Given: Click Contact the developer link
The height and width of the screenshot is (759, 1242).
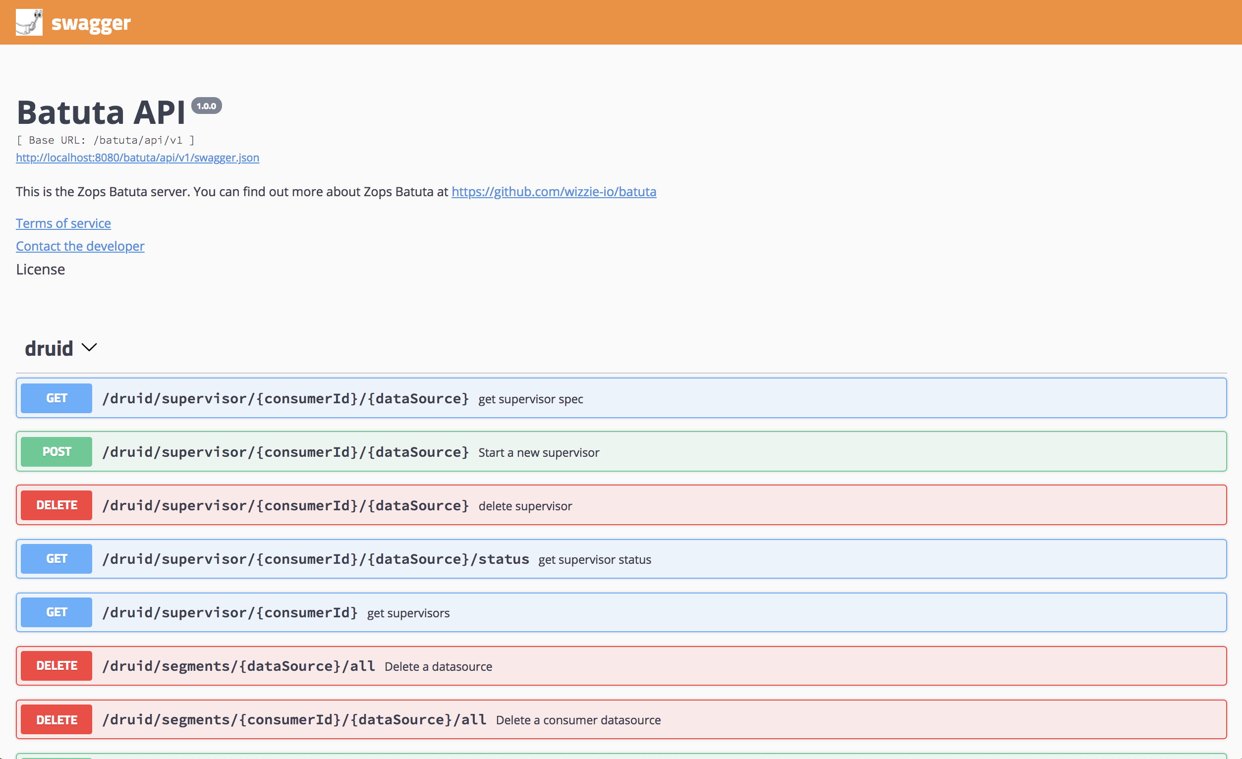Looking at the screenshot, I should pyautogui.click(x=80, y=246).
